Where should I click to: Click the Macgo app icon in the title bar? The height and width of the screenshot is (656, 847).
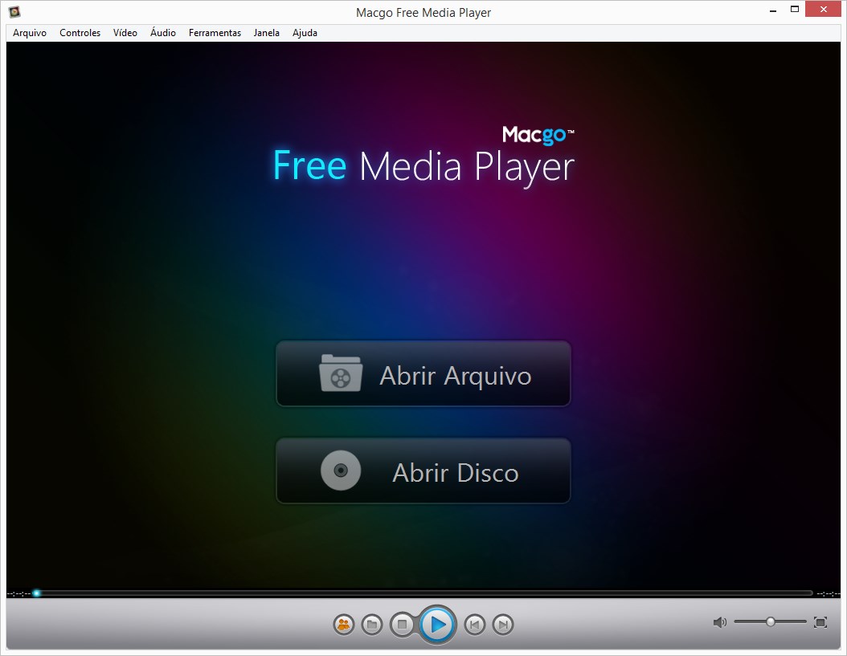click(14, 11)
